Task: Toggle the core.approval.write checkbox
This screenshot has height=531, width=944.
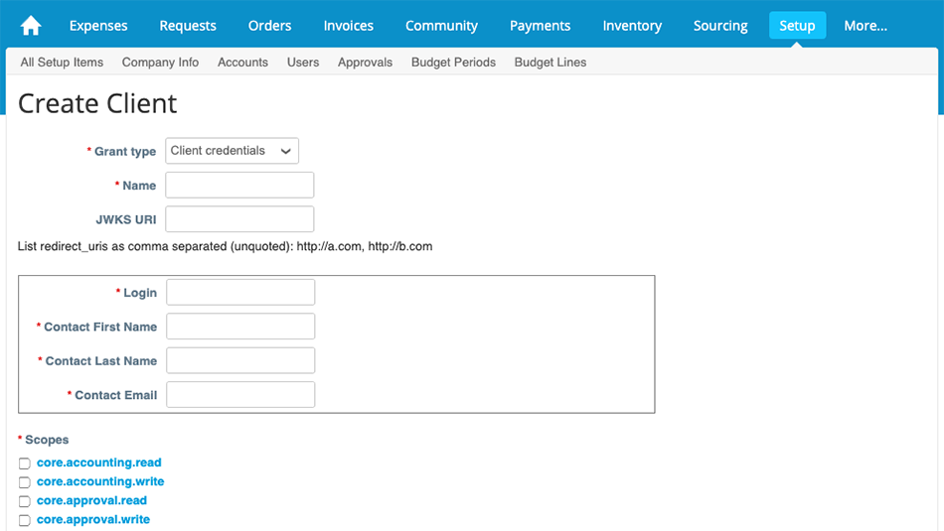Action: pos(24,520)
